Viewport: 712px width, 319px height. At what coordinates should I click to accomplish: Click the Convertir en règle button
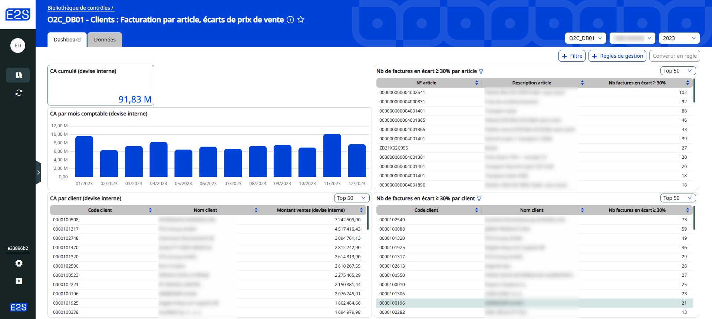(x=675, y=56)
